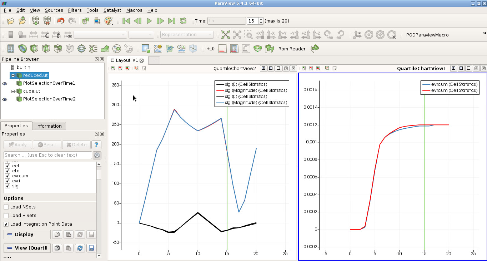Collapse the View (Quartil section
487x261 pixels.
coord(27,248)
